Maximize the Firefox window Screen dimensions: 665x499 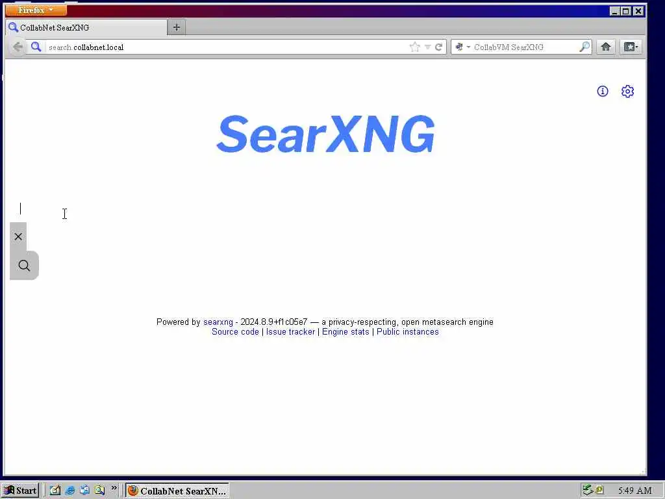[x=627, y=11]
